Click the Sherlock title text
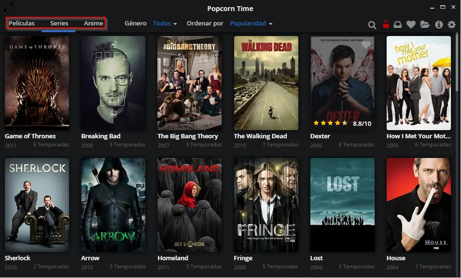 point(18,258)
